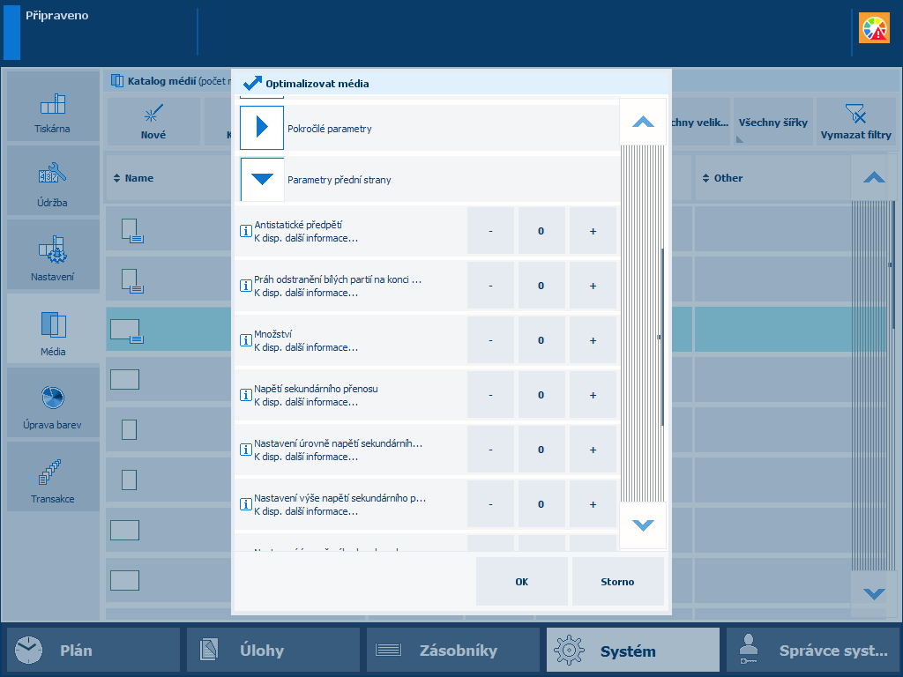Viewport: 903px width, 677px height.
Task: Increase Množství value
Action: [x=593, y=340]
